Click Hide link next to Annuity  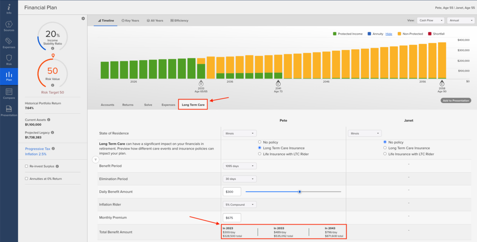(389, 34)
